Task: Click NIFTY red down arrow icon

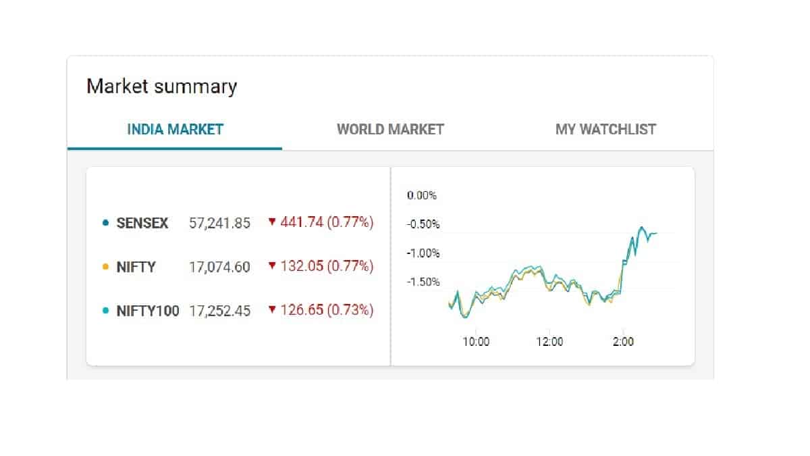Action: [272, 265]
